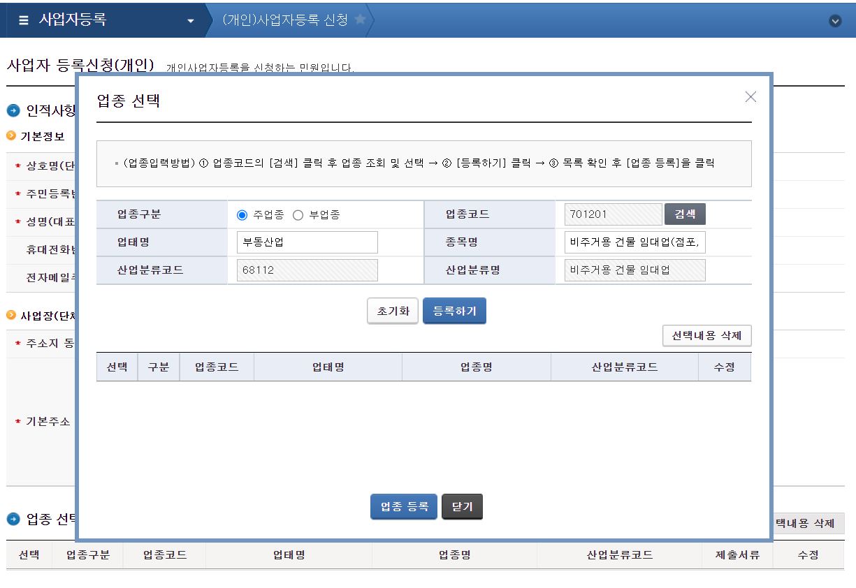This screenshot has width=856, height=588.
Task: Click the 수정 column header in dialog table
Action: pyautogui.click(x=725, y=367)
